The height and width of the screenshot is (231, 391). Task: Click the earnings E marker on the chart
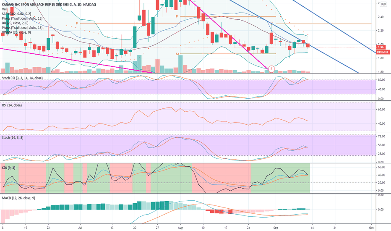click(x=271, y=69)
